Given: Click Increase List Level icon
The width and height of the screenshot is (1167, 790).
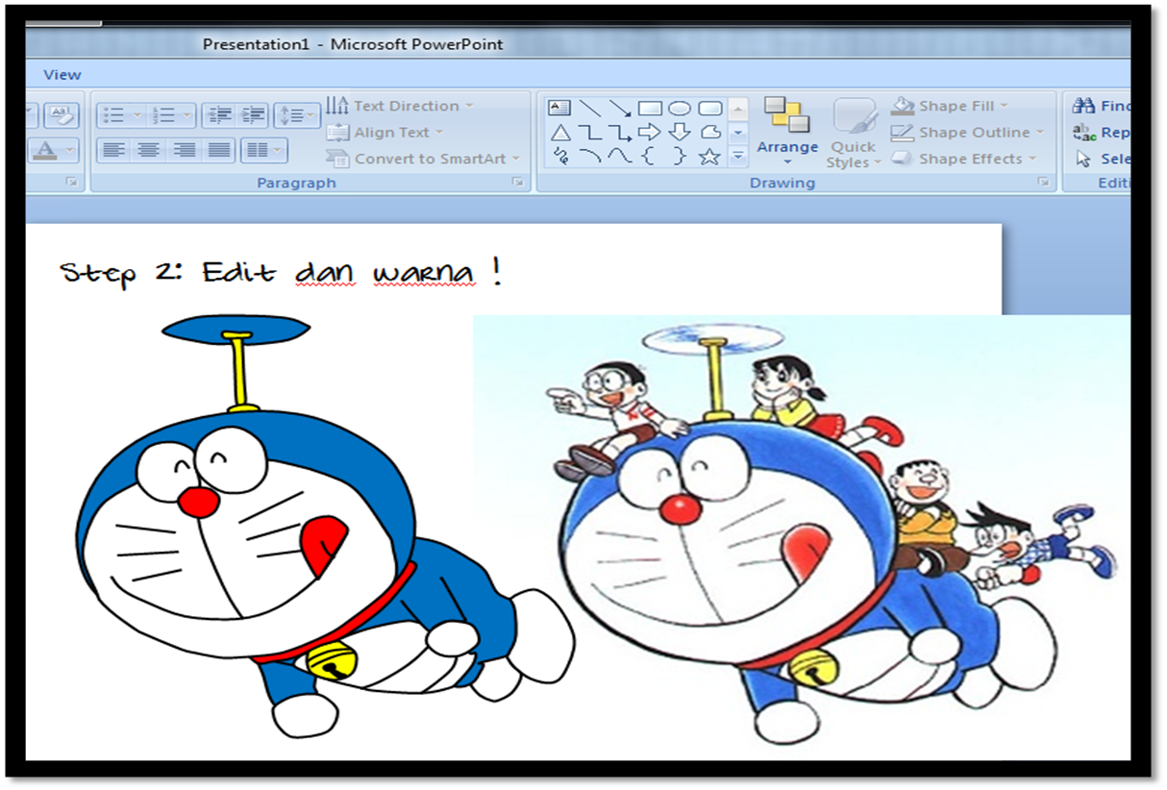Looking at the screenshot, I should (x=254, y=115).
